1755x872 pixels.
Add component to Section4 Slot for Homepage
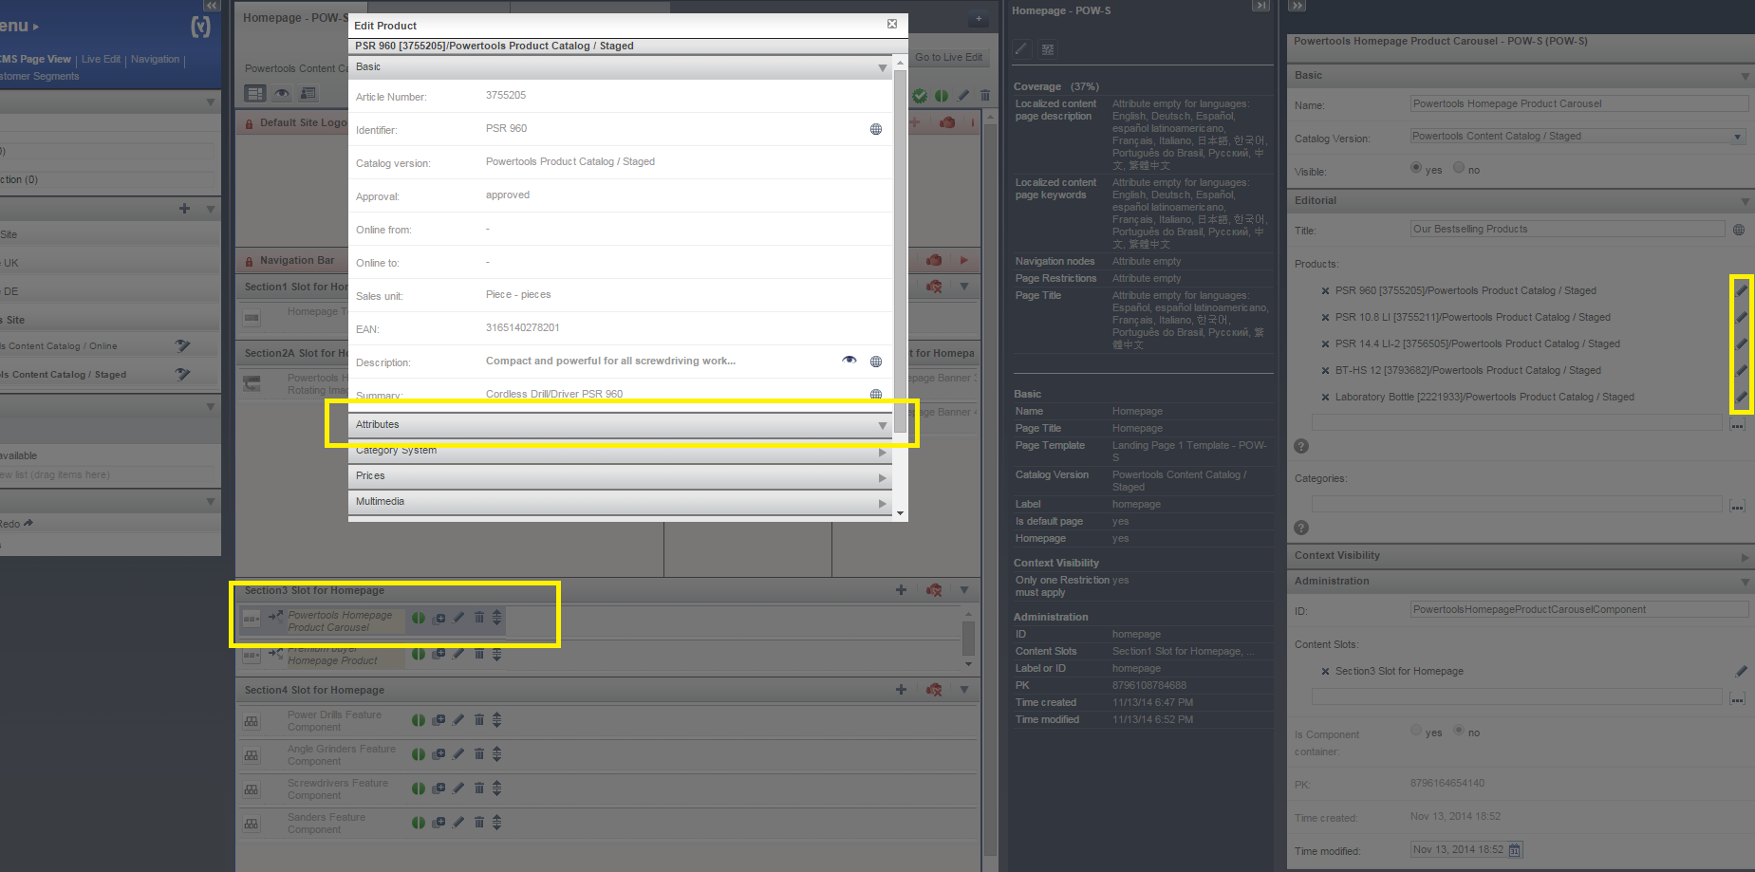click(901, 690)
